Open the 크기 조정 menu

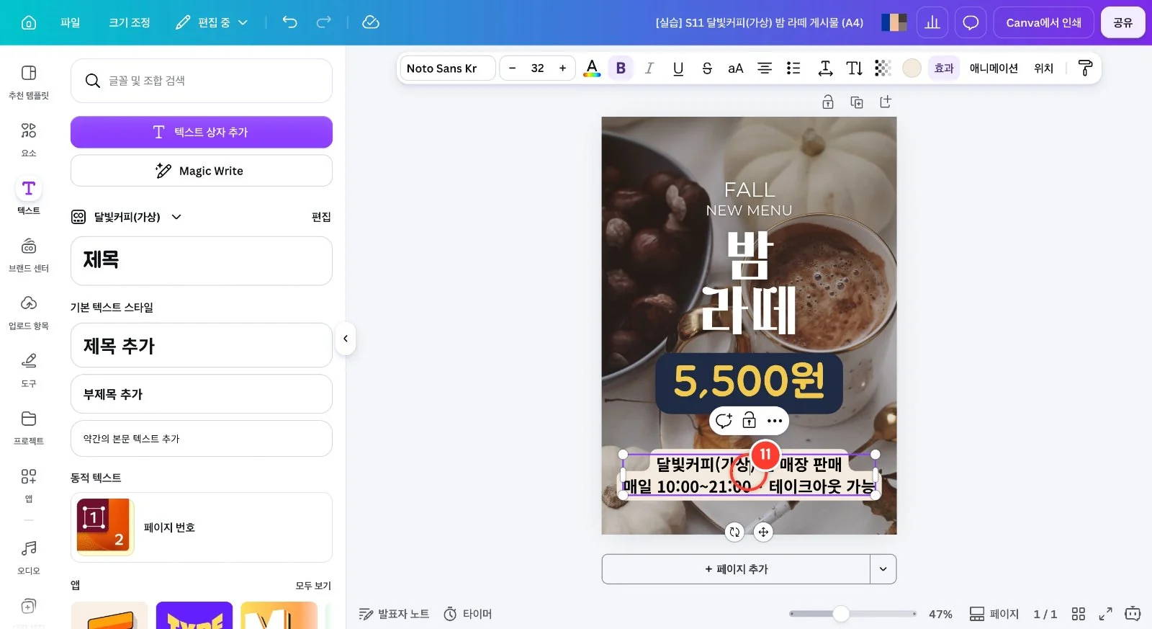pos(130,22)
